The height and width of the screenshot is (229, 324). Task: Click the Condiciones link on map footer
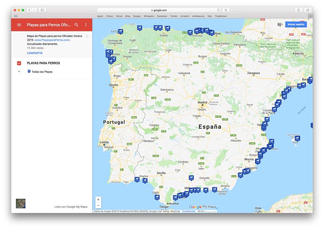189,211
